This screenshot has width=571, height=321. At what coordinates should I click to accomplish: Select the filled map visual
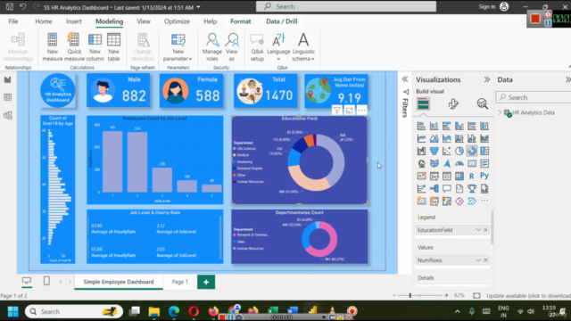tap(434, 163)
